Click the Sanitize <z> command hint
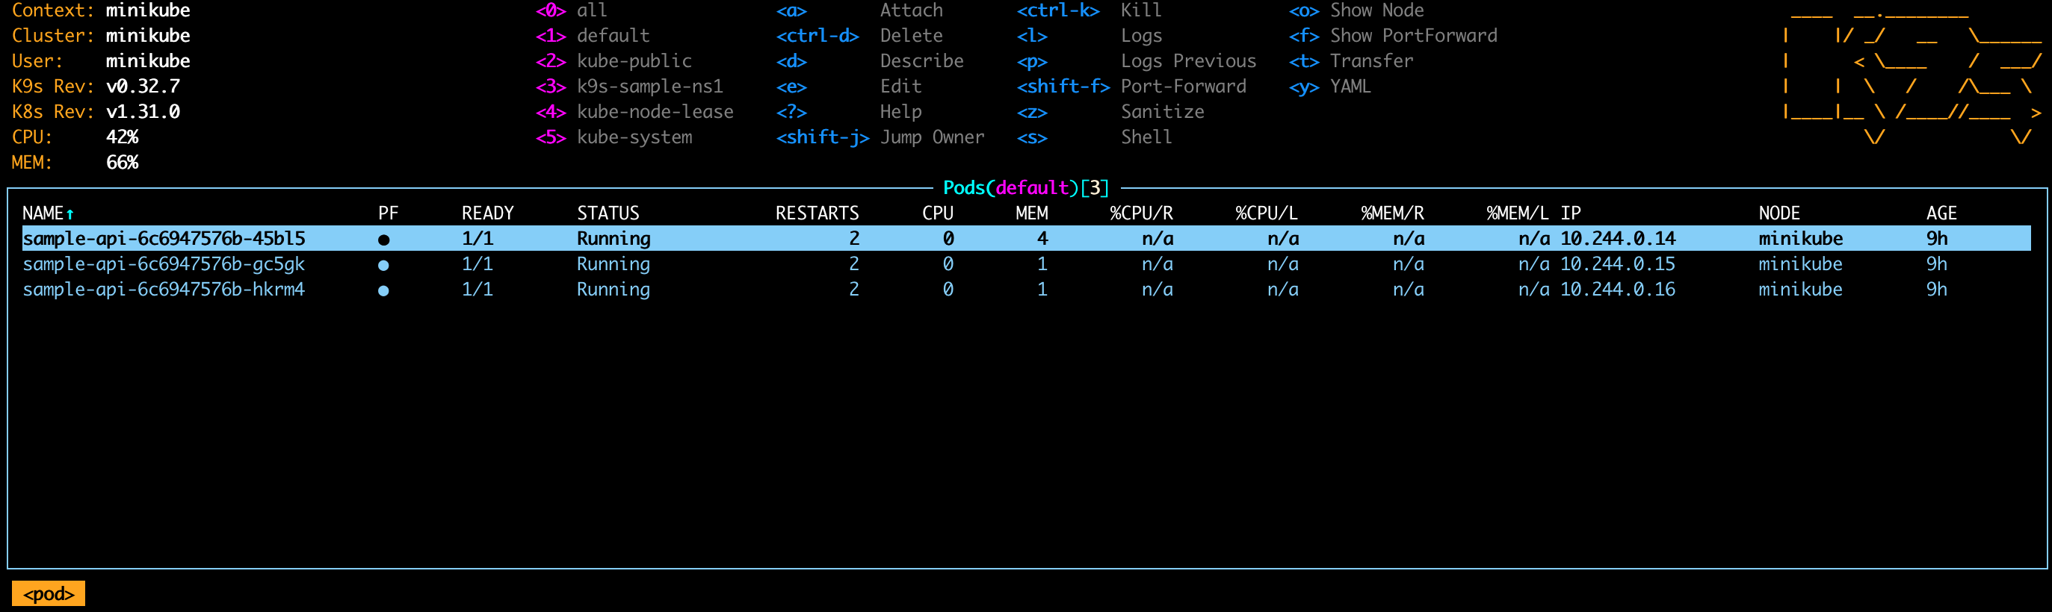The image size is (2052, 612). click(x=1110, y=112)
